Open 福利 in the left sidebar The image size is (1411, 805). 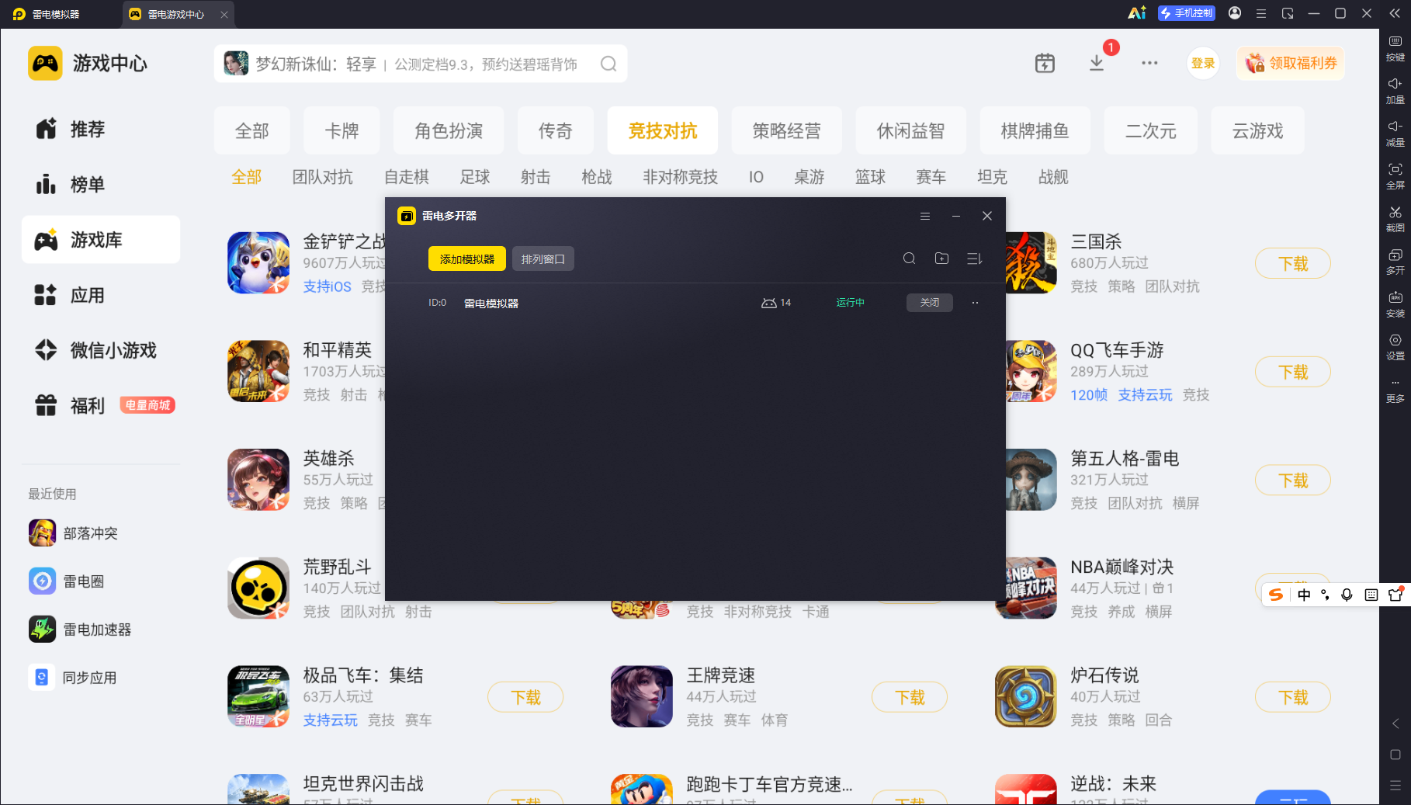(x=101, y=405)
